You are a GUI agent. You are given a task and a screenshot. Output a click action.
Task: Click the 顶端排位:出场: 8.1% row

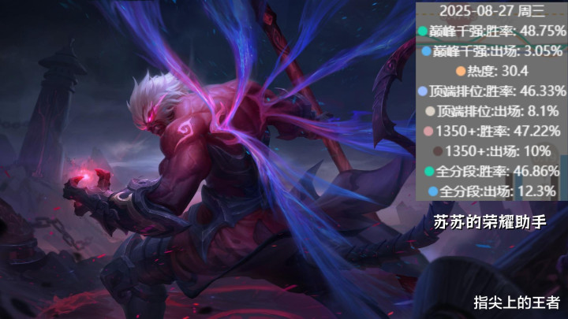pyautogui.click(x=492, y=111)
